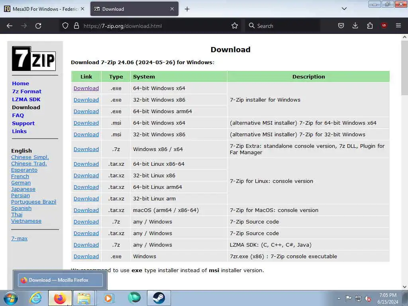Download the .exe for 32-bit Windows x86
408x306 pixels.
tap(86, 100)
